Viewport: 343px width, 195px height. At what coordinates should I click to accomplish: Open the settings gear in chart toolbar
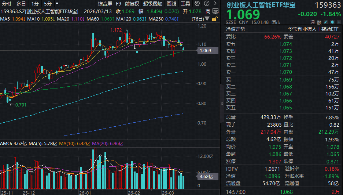point(198,4)
